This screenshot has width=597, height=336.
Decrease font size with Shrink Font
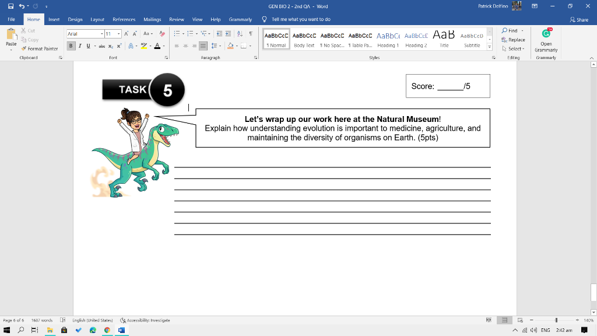click(135, 34)
